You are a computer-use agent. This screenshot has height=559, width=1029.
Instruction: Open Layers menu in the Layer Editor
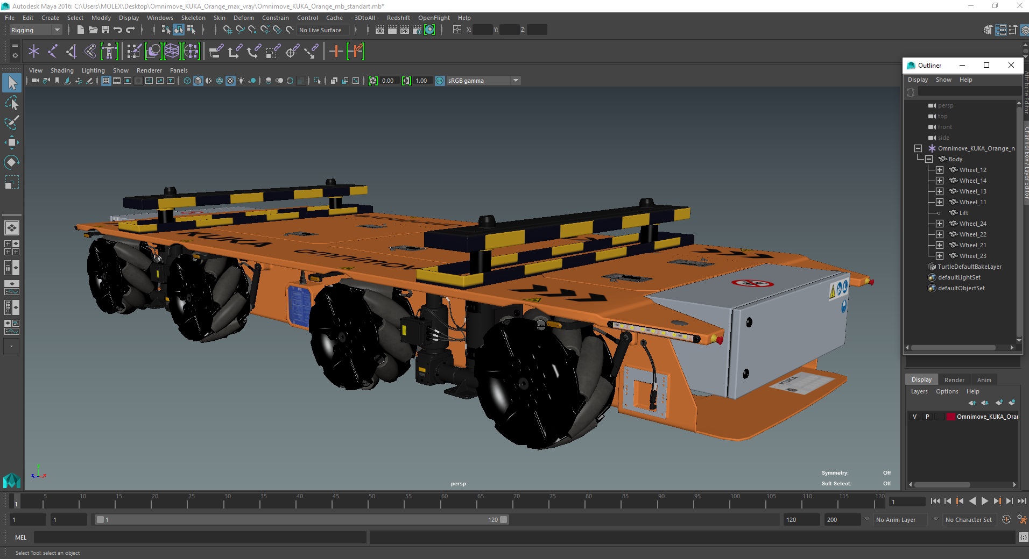click(919, 391)
